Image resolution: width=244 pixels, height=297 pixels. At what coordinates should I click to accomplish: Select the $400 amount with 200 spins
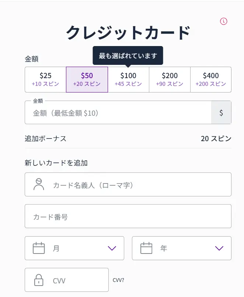(210, 79)
